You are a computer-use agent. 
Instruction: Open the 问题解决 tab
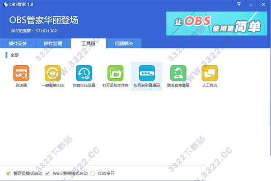[x=124, y=43]
